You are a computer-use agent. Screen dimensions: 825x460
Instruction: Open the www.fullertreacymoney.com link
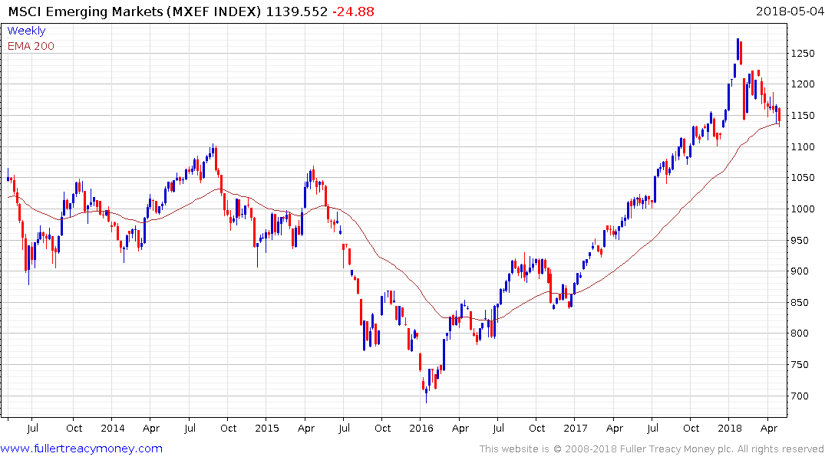coord(81,449)
